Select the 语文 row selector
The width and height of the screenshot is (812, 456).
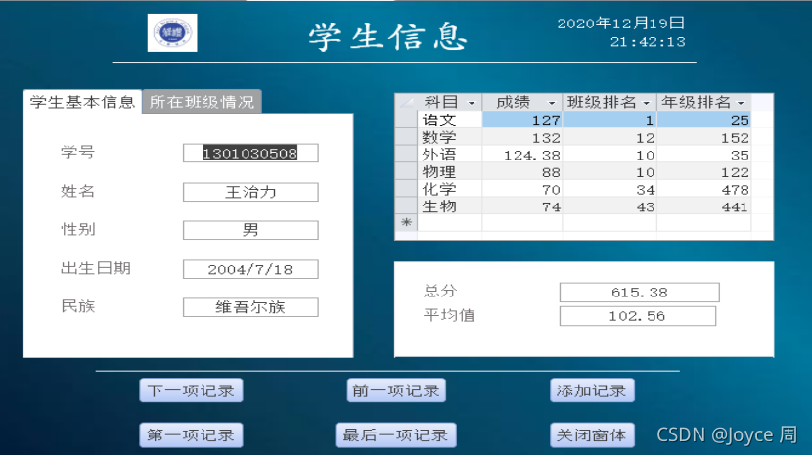[407, 119]
